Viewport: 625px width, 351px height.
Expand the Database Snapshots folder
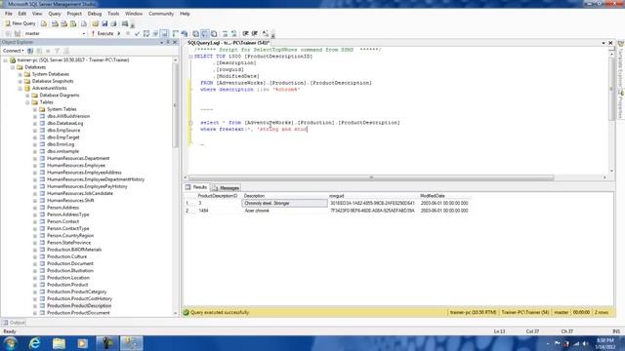pos(21,81)
